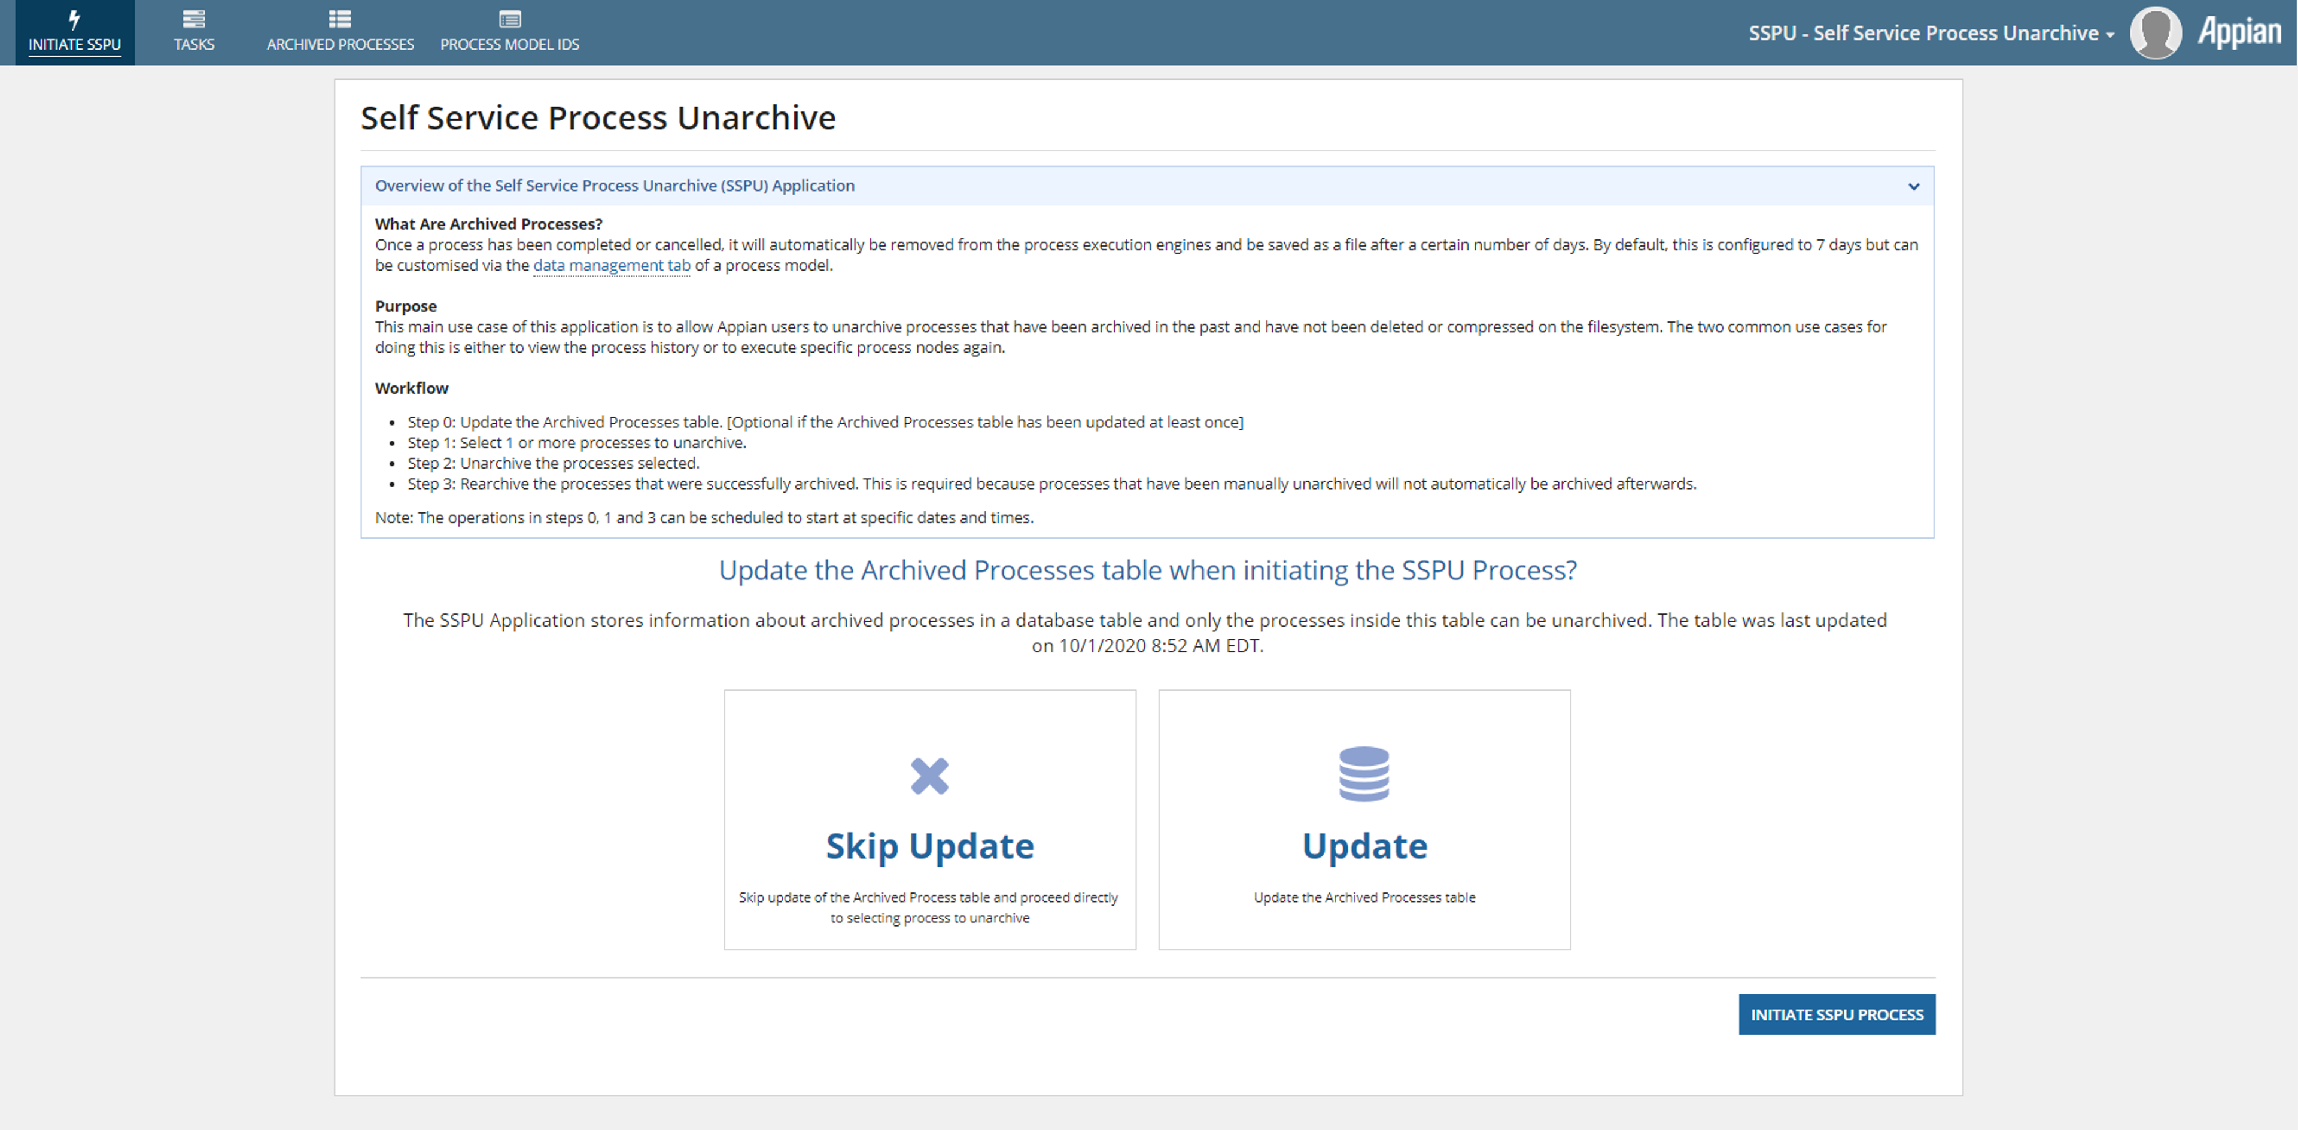Select the INITIATE SSPU tab
Image resolution: width=2298 pixels, height=1130 pixels.
point(74,32)
